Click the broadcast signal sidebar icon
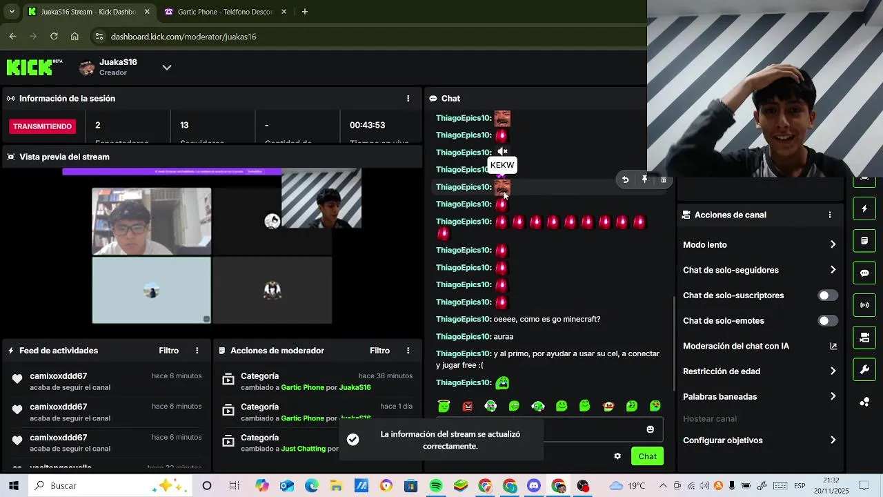 (864, 305)
